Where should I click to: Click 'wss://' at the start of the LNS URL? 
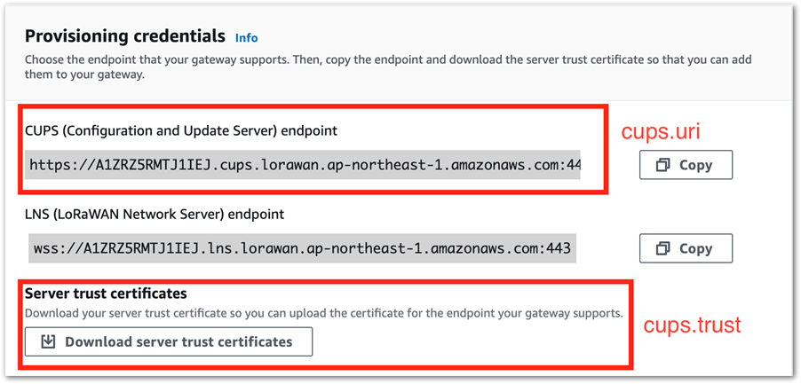[59, 249]
